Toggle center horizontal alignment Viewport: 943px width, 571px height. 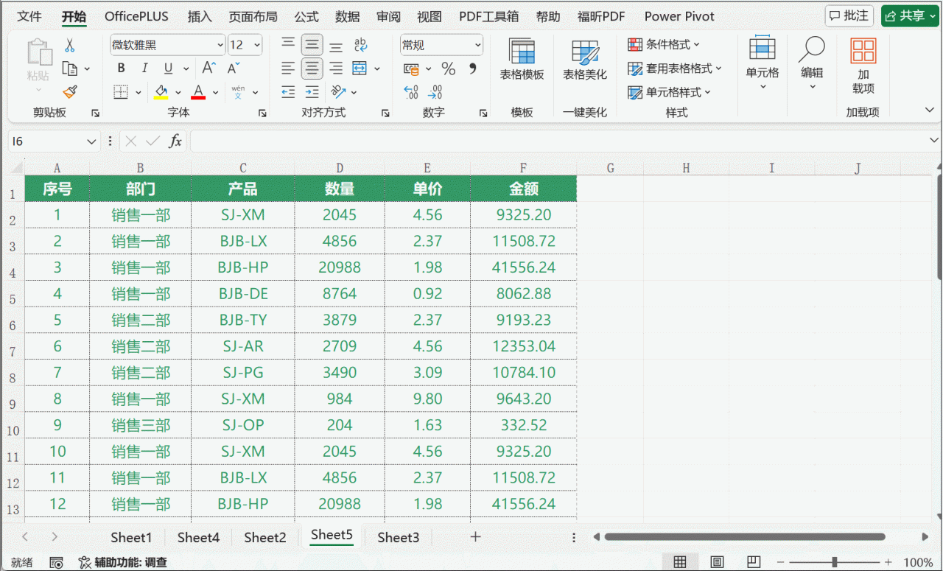click(x=312, y=69)
